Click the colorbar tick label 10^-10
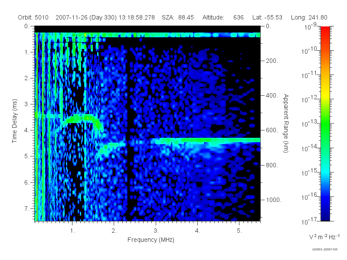The width and height of the screenshot is (347, 260). coord(310,51)
